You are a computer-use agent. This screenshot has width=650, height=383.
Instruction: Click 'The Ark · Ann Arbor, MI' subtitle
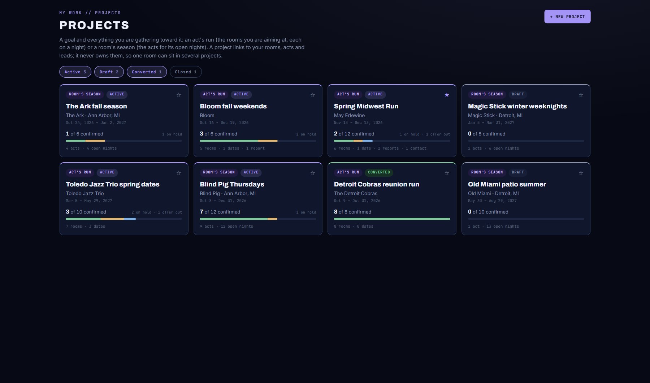(93, 115)
